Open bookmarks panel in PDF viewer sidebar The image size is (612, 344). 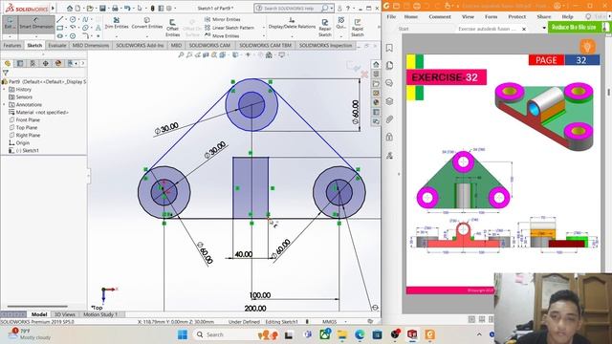[389, 48]
